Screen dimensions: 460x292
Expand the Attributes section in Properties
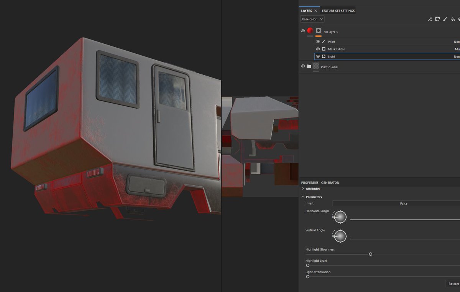pos(303,188)
